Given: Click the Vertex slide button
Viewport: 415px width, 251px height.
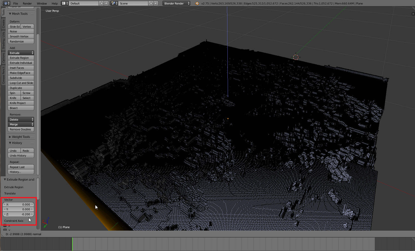Looking at the screenshot, I should pos(27,27).
